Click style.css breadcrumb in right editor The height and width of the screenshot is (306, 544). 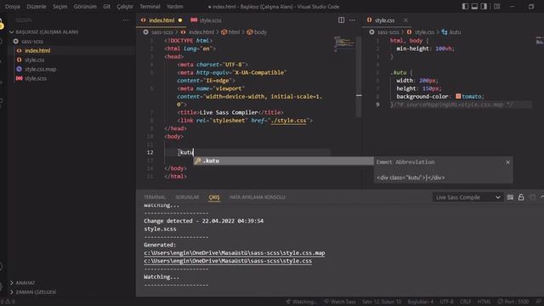[424, 32]
